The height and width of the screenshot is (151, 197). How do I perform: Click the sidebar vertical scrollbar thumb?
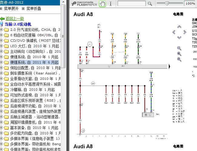coord(63,36)
